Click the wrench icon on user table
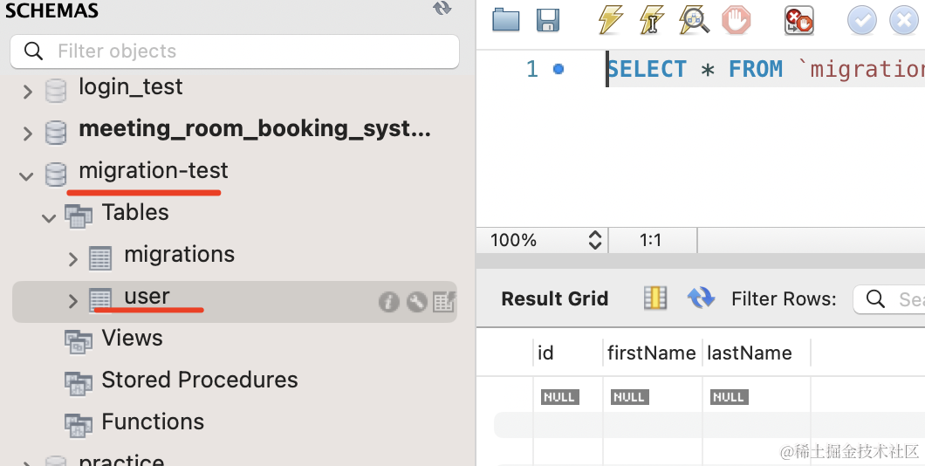Viewport: 925px width, 466px height. click(417, 302)
